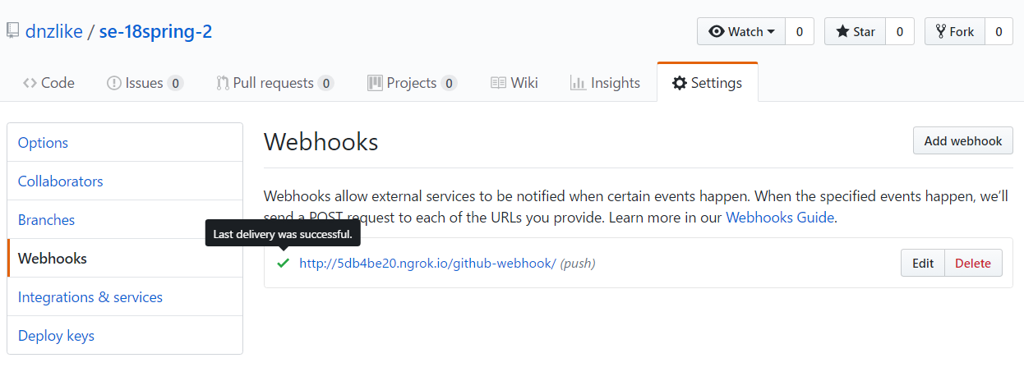
Task: Open the se-18spring-2 repository link
Action: click(156, 32)
